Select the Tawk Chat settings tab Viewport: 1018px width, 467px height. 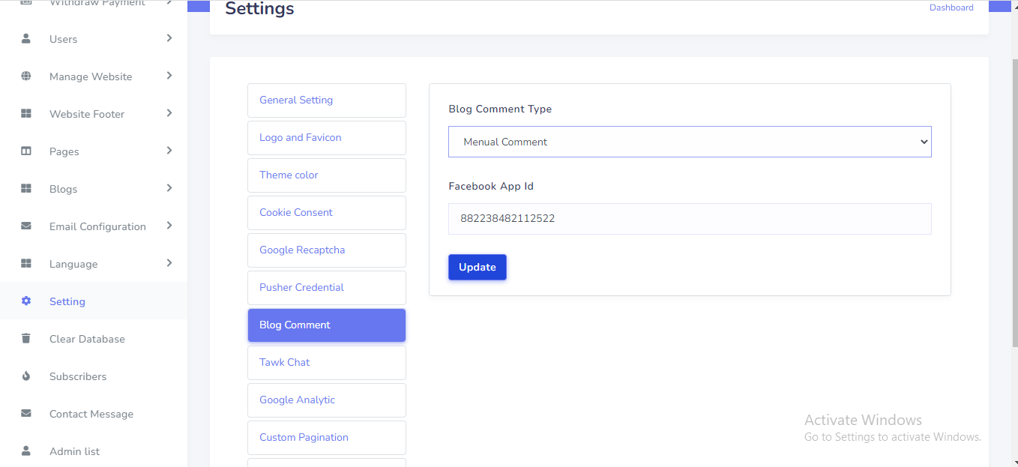click(x=326, y=363)
